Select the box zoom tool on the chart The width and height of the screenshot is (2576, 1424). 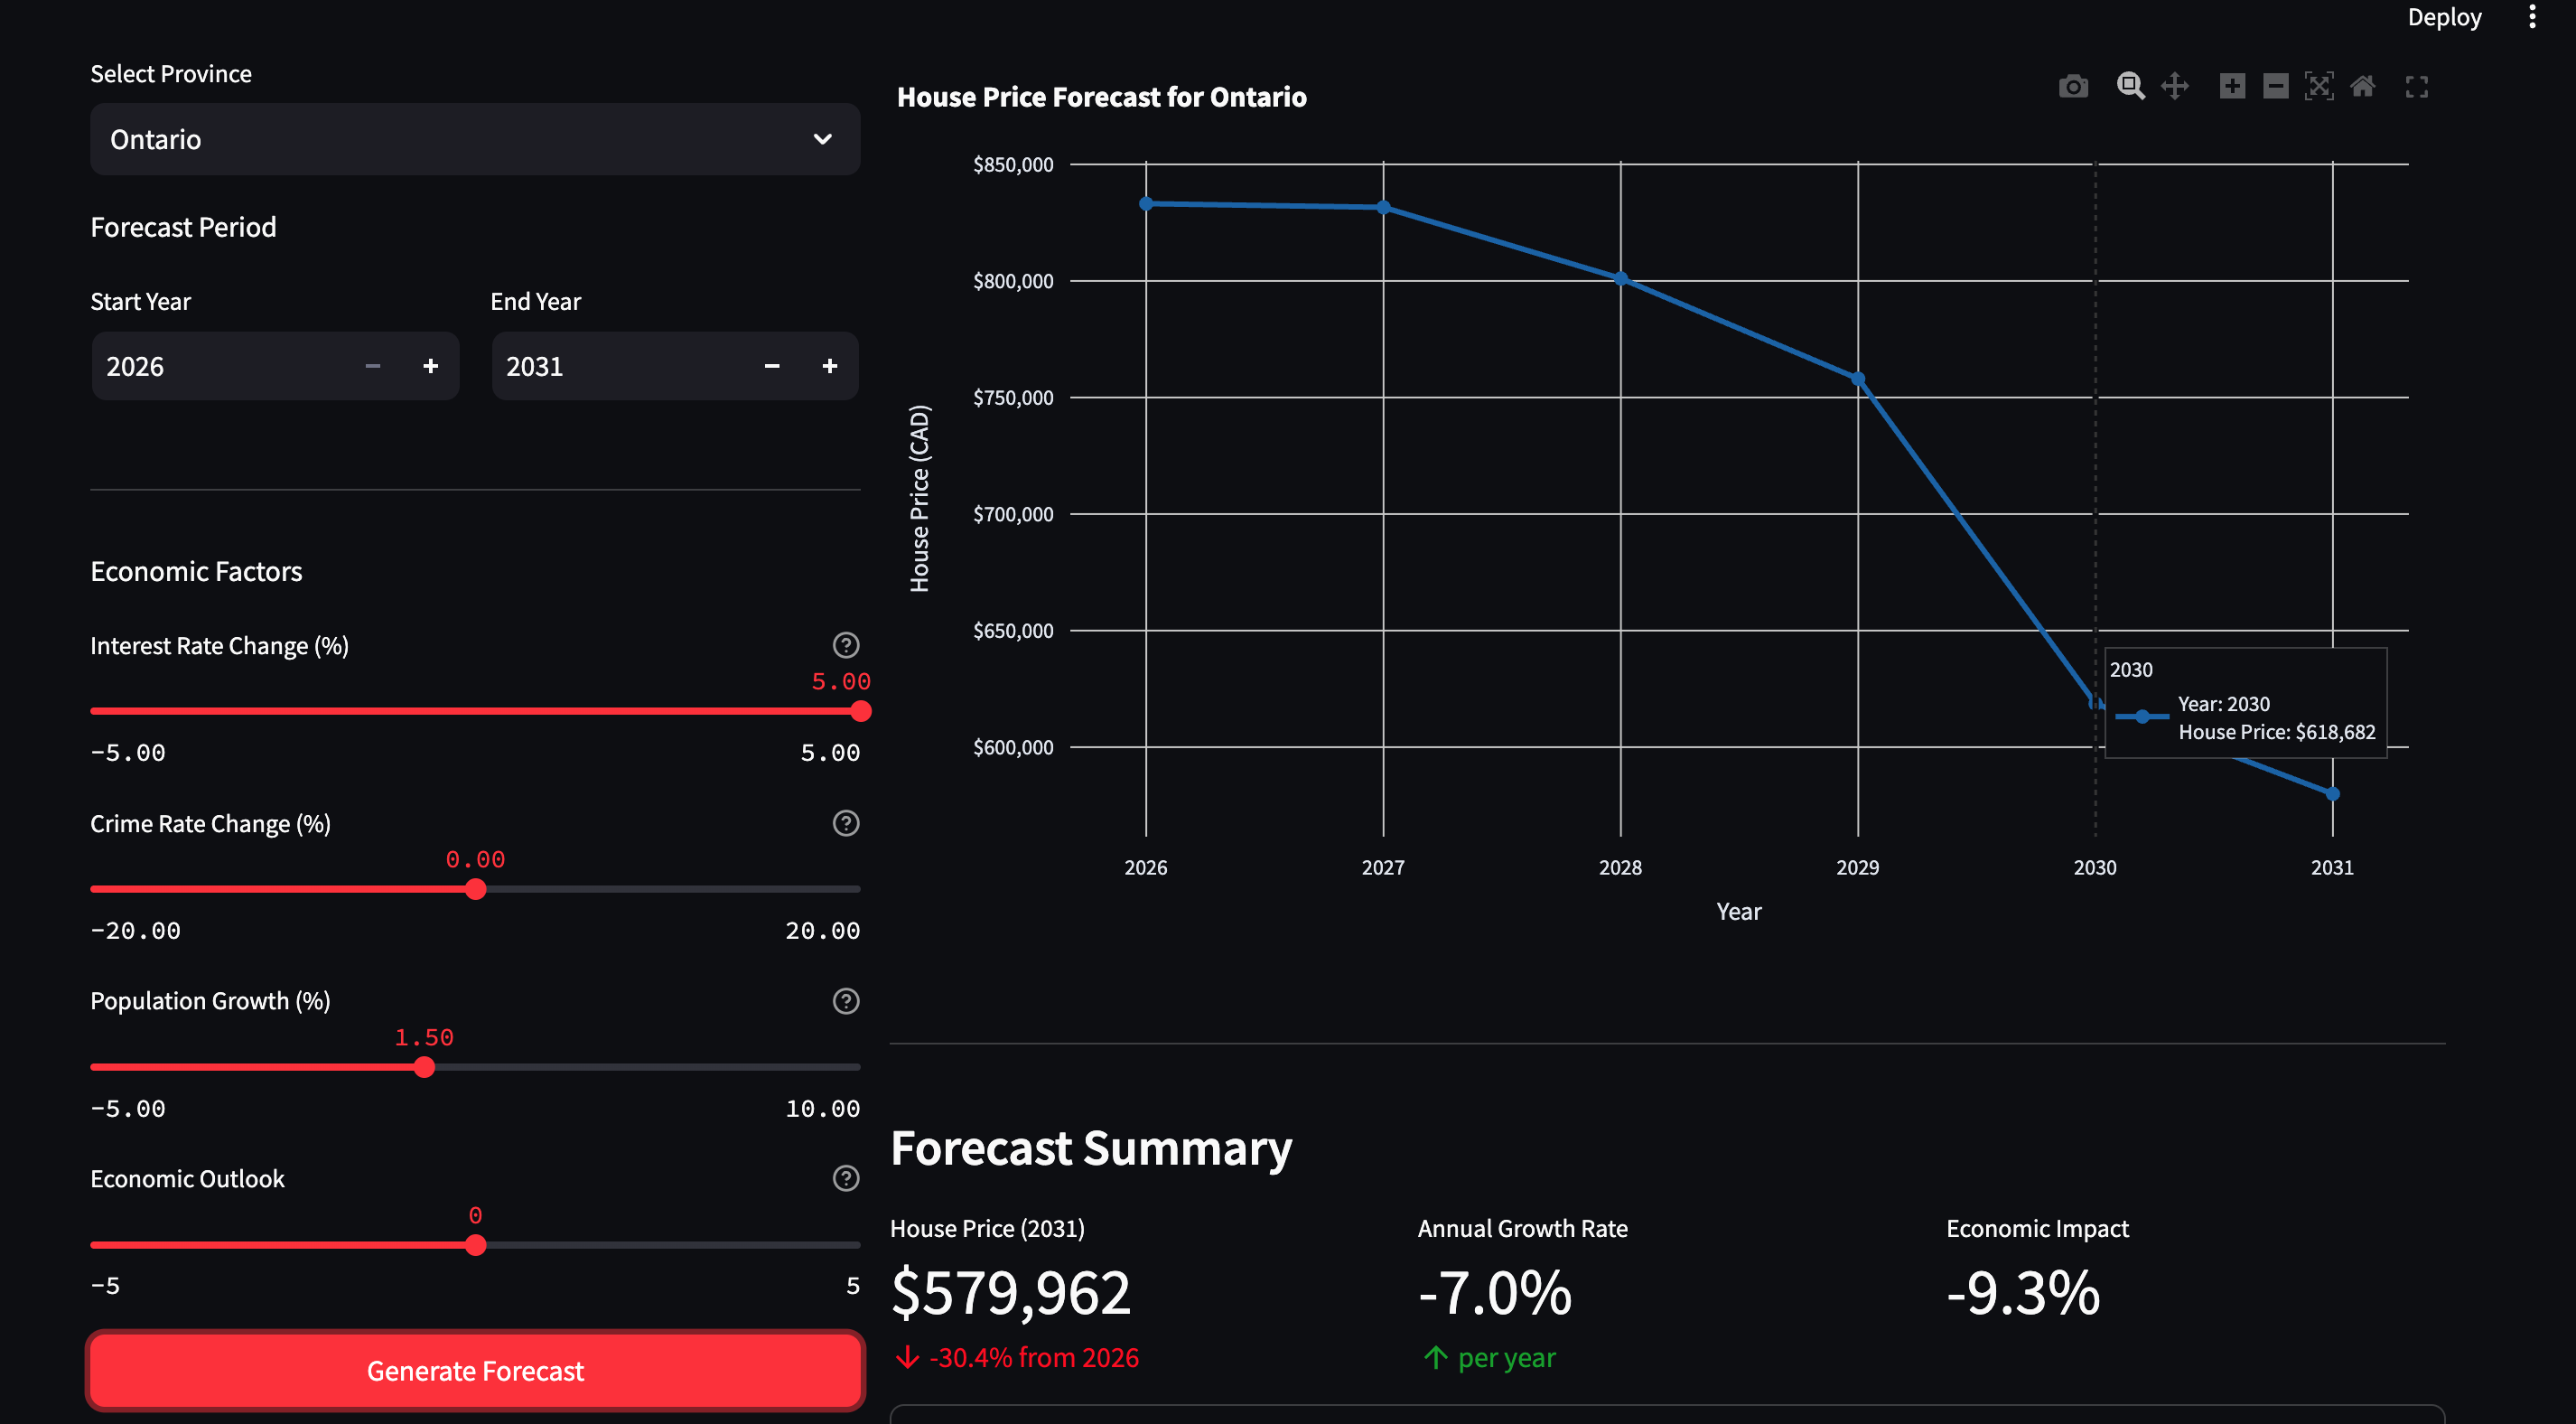(2130, 86)
